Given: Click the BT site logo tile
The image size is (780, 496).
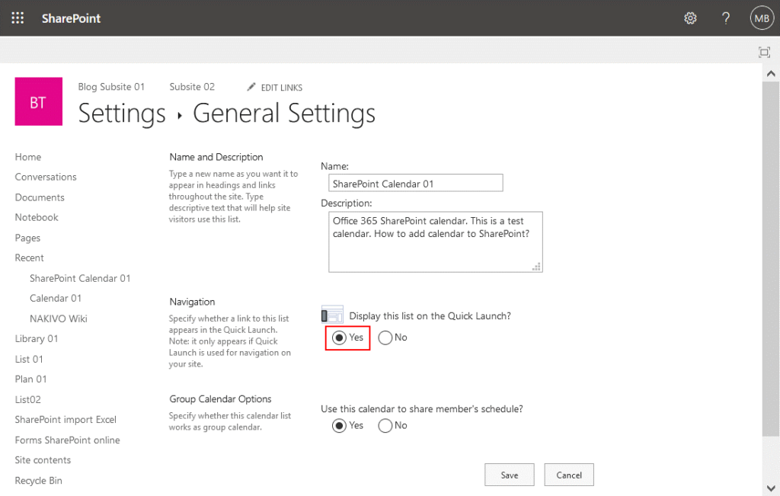Looking at the screenshot, I should click(38, 101).
